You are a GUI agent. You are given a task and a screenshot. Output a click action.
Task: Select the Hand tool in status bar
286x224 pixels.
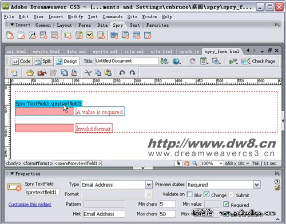click(186, 163)
